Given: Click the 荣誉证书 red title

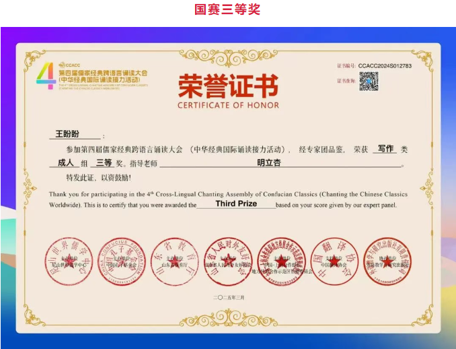Looking at the screenshot, I should 228,86.
